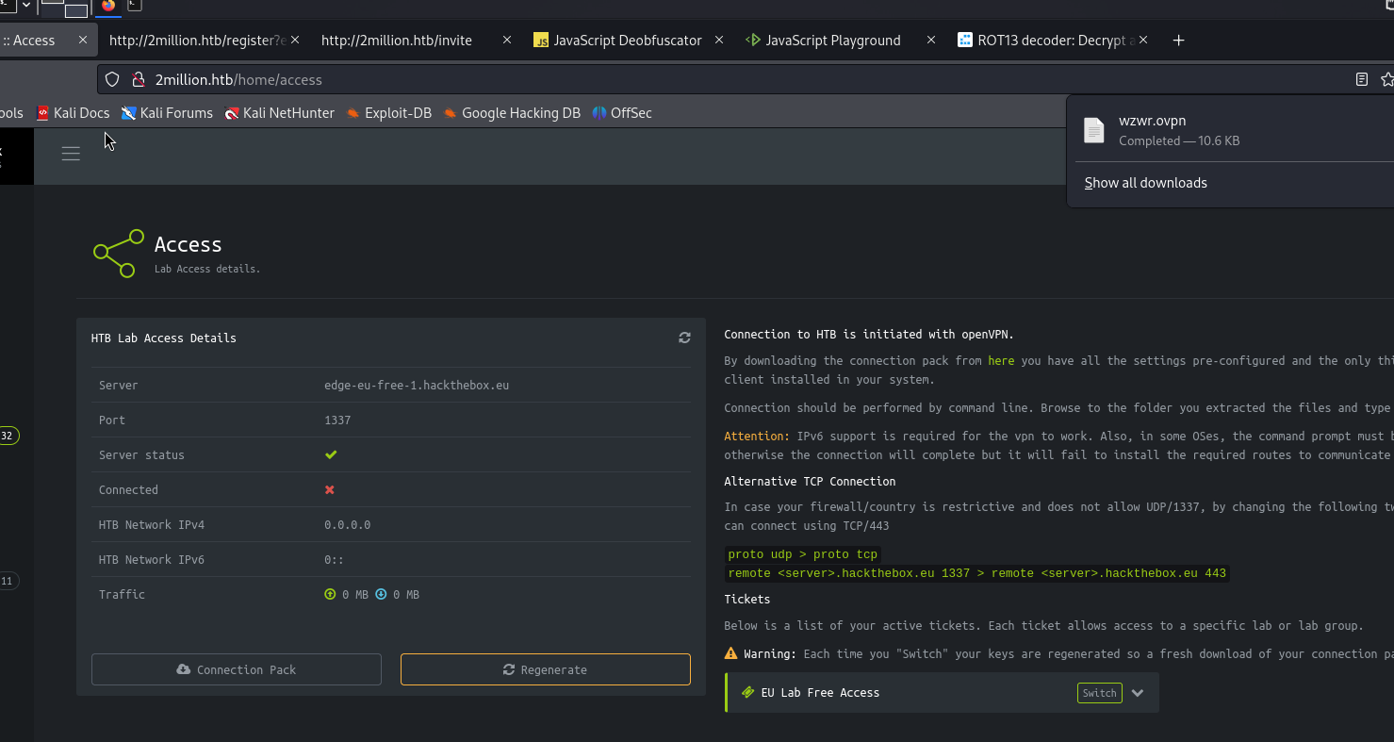Click the Firefox icon in taskbar

(108, 6)
